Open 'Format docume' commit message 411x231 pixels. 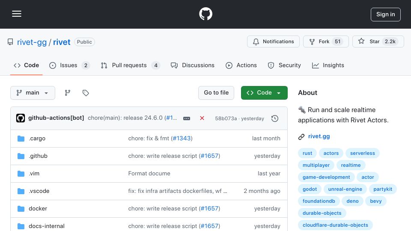(x=149, y=173)
